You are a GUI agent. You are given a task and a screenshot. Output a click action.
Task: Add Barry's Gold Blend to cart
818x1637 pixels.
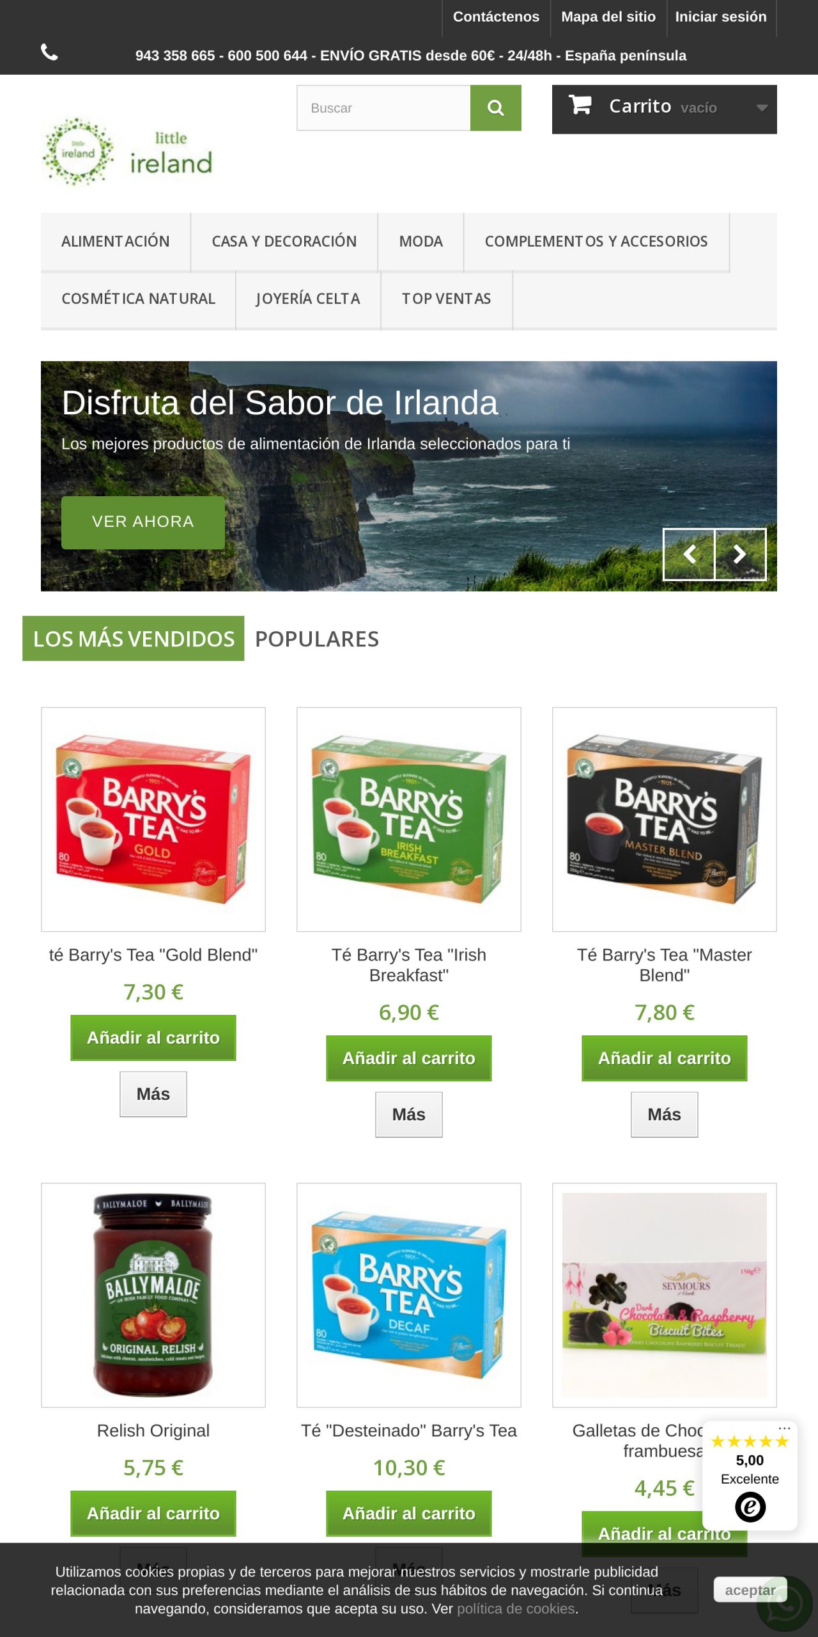[x=153, y=1038]
